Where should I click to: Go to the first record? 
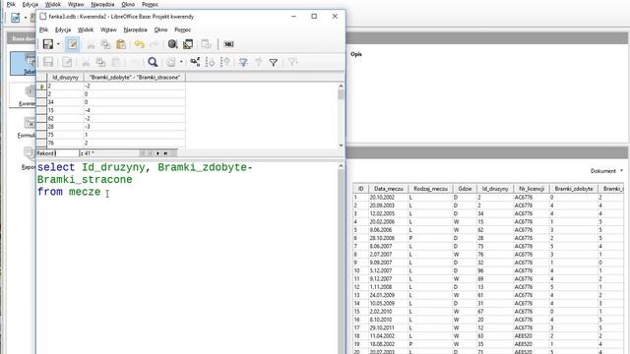point(142,153)
